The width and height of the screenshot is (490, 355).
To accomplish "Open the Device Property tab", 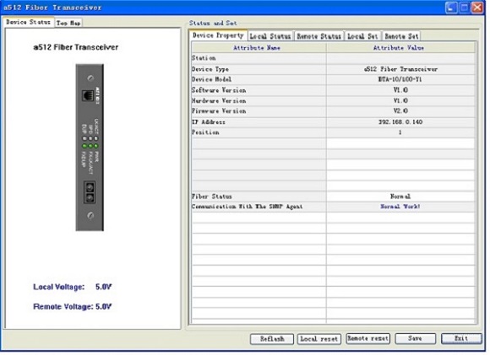I will 218,35.
